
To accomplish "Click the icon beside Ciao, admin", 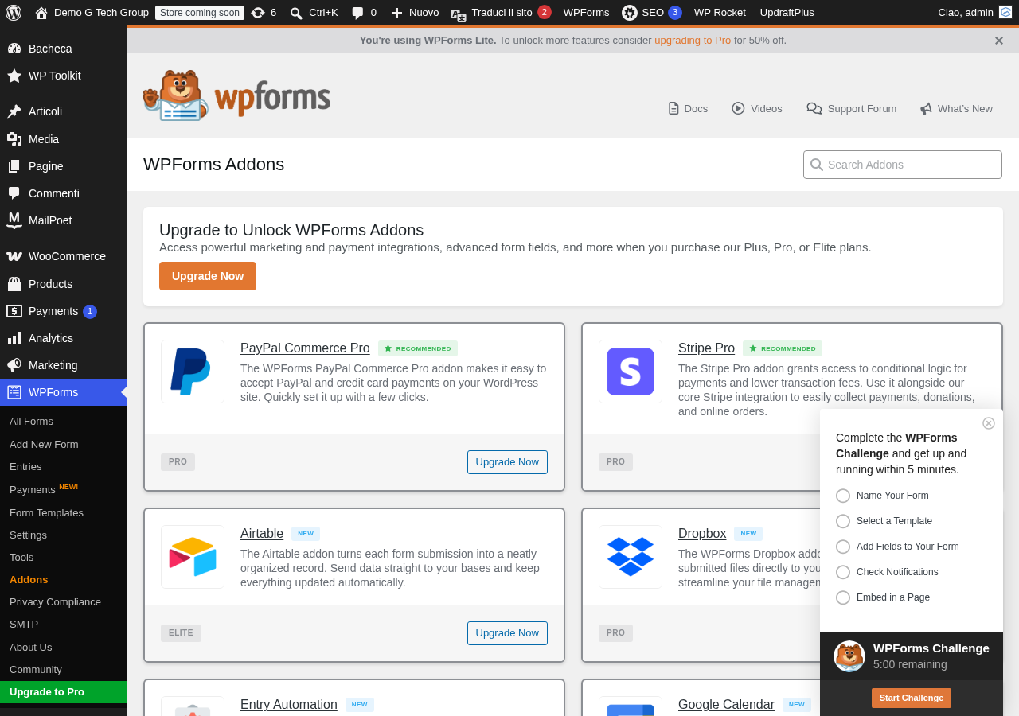I will 1005,12.
